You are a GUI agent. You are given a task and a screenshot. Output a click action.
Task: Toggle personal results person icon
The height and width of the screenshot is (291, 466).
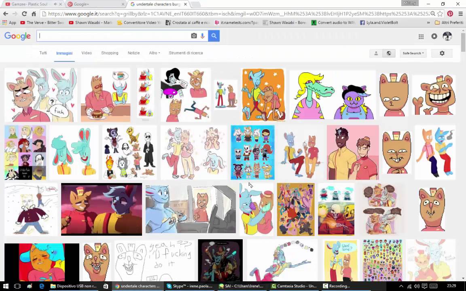pyautogui.click(x=376, y=53)
